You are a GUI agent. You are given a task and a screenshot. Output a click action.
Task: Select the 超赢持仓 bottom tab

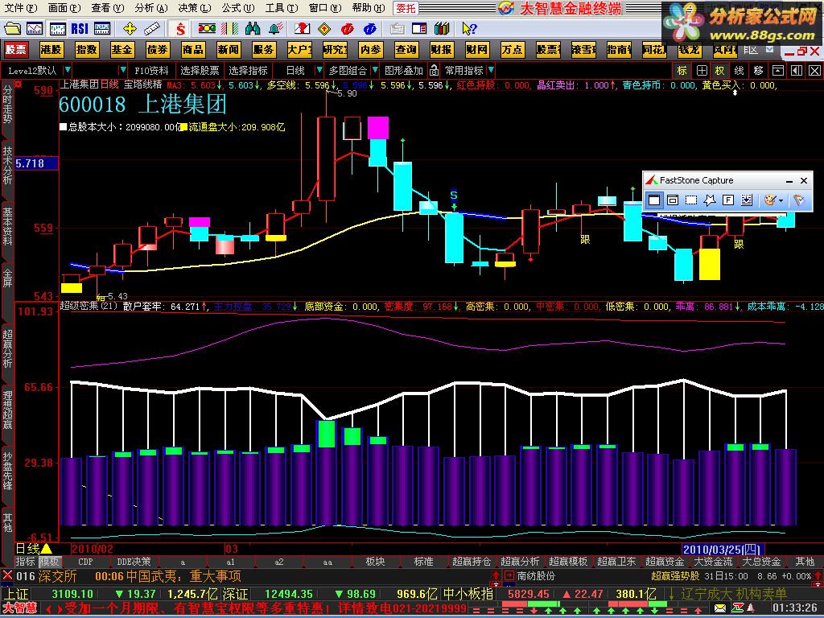472,562
